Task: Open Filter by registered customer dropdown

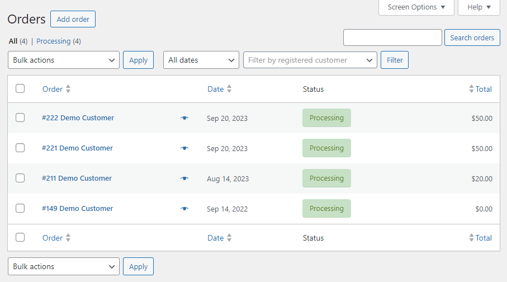Action: point(310,60)
